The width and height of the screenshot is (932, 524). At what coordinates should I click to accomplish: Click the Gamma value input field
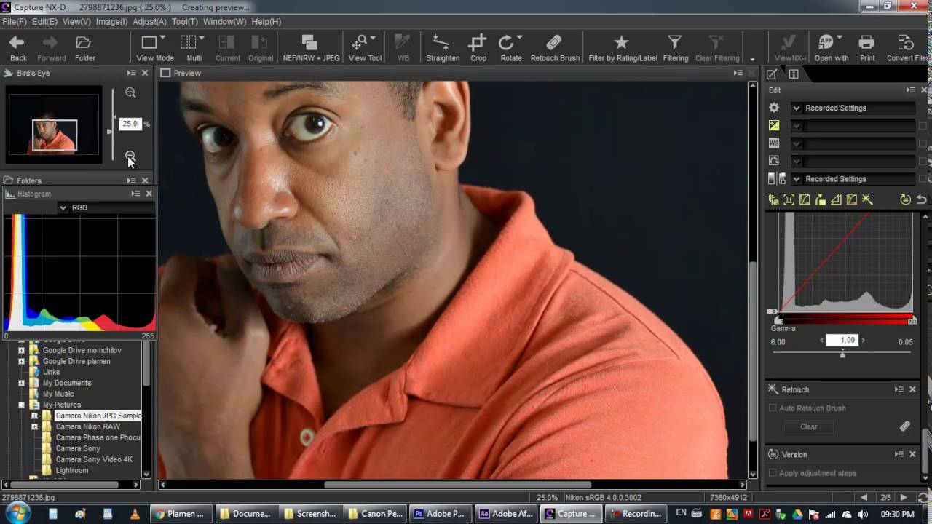click(841, 340)
